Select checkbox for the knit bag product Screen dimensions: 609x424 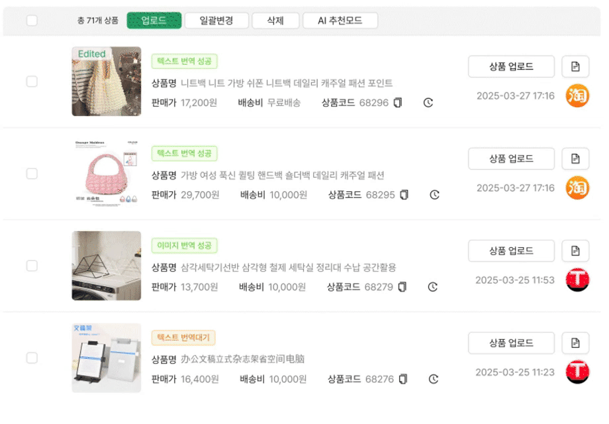pyautogui.click(x=32, y=81)
